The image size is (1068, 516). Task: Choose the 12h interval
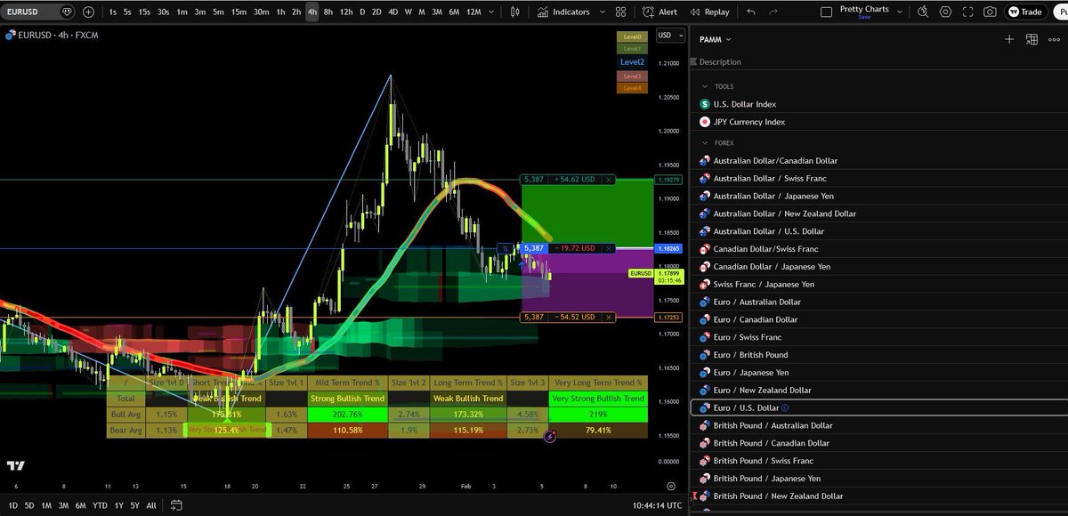pos(345,12)
